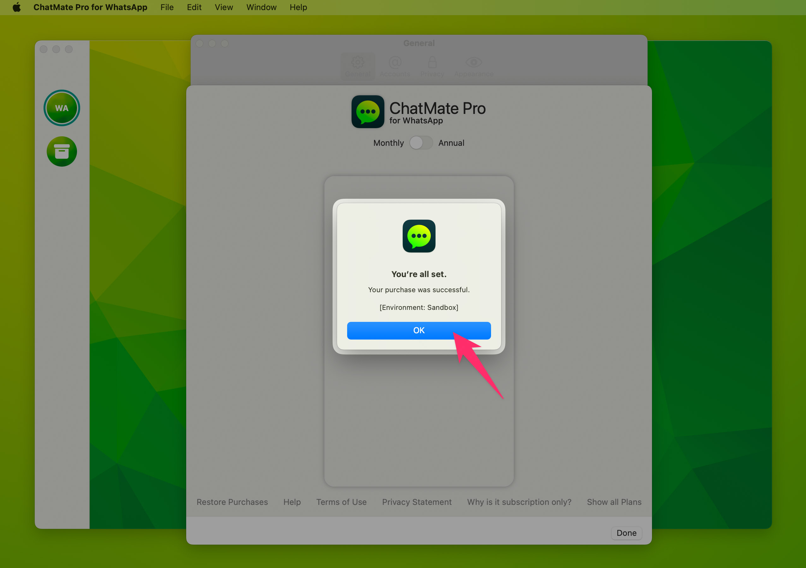The image size is (806, 568).
Task: Click Show all Plans
Action: tap(614, 502)
